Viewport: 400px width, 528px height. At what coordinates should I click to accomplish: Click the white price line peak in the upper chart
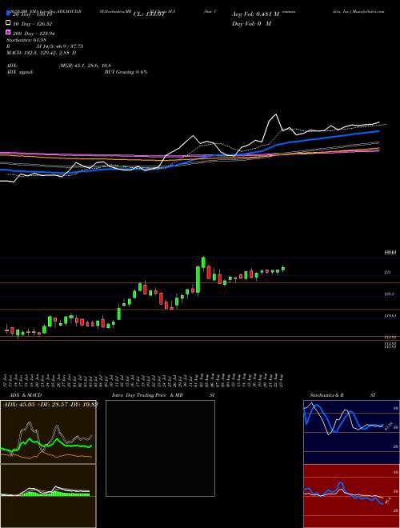277,115
